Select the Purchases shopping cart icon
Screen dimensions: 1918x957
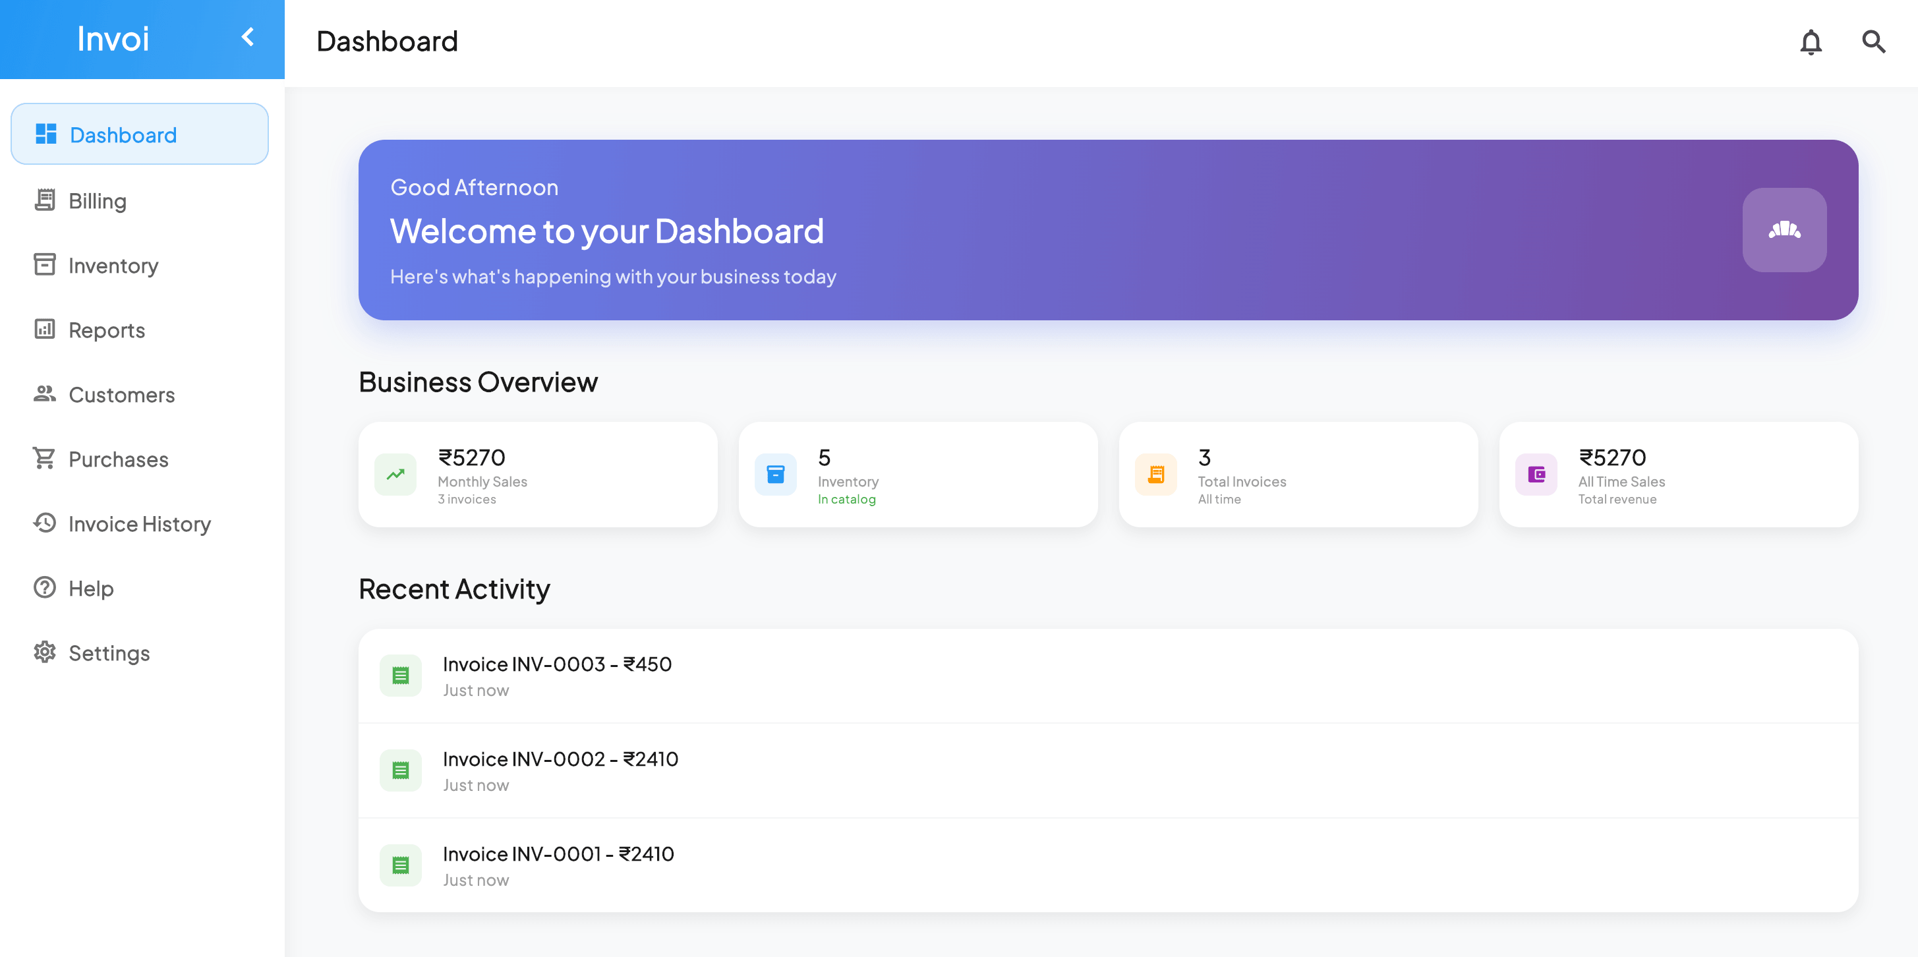pos(45,458)
